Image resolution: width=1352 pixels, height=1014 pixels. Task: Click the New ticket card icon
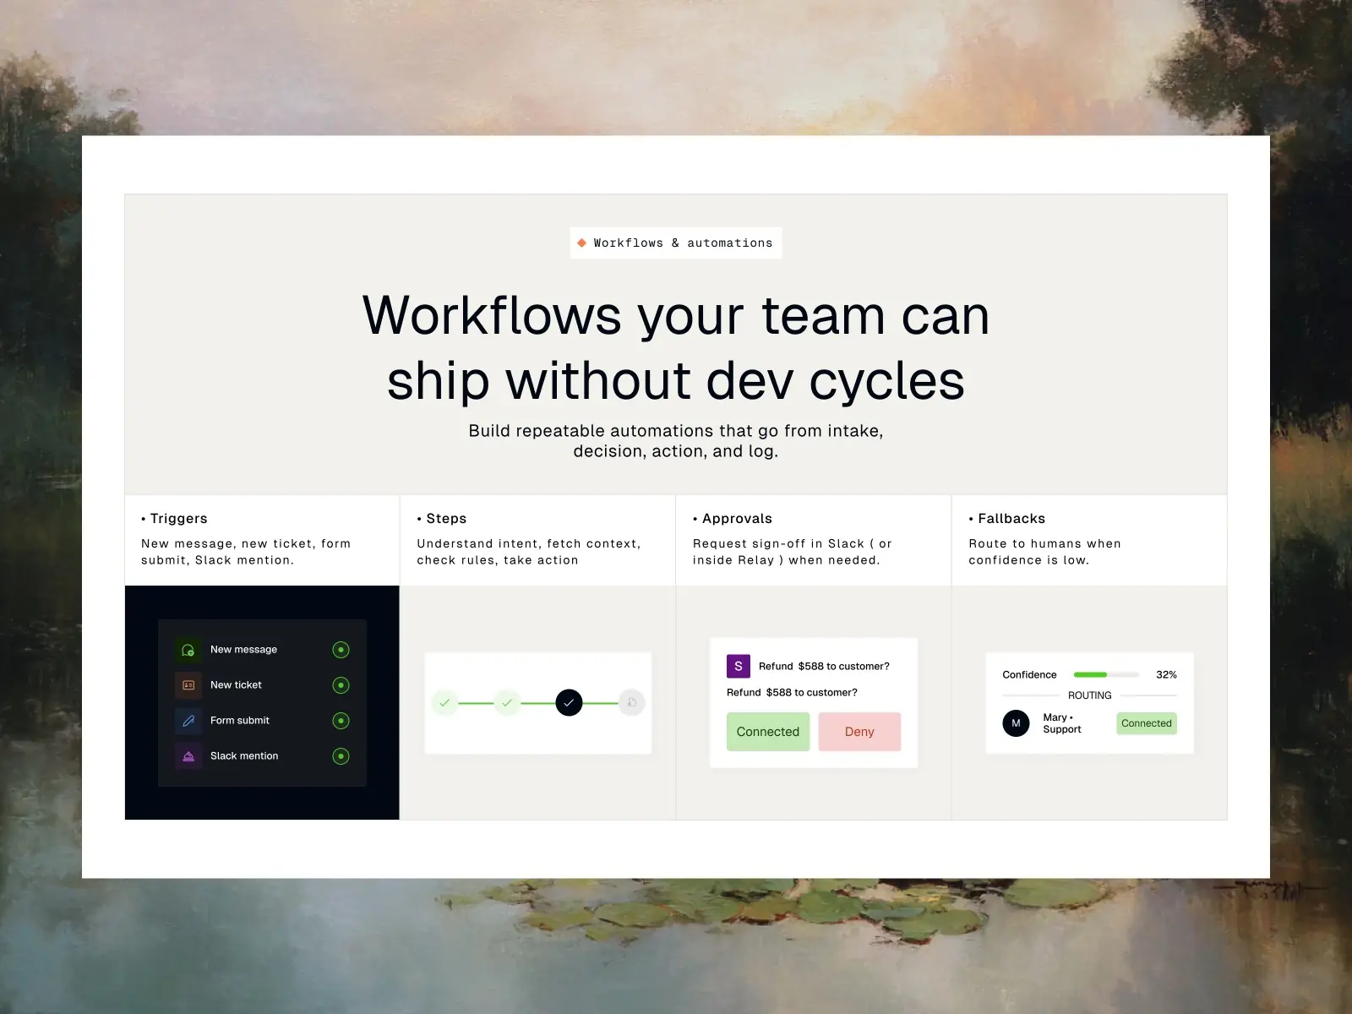(188, 684)
